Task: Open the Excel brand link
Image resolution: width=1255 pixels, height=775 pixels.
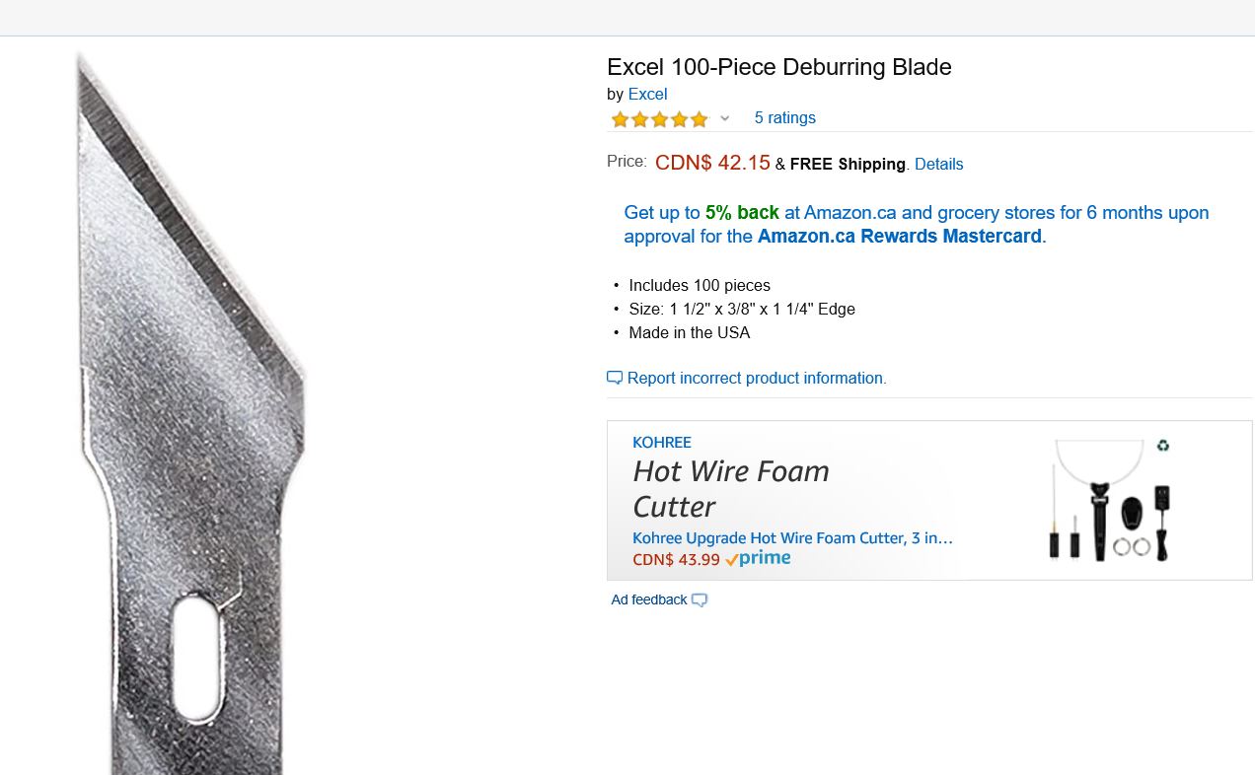Action: 647,94
